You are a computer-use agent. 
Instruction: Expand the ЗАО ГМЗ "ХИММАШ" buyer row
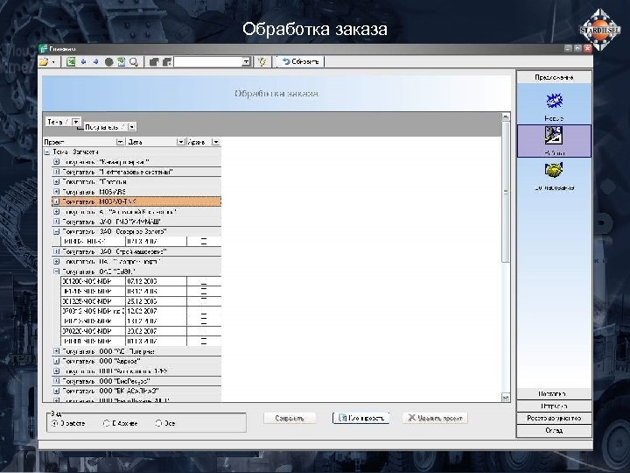pyautogui.click(x=56, y=222)
